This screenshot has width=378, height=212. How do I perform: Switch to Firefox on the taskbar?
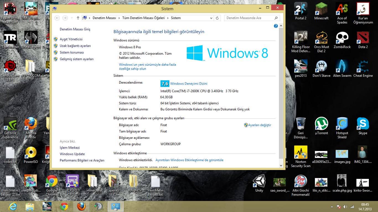click(81, 206)
